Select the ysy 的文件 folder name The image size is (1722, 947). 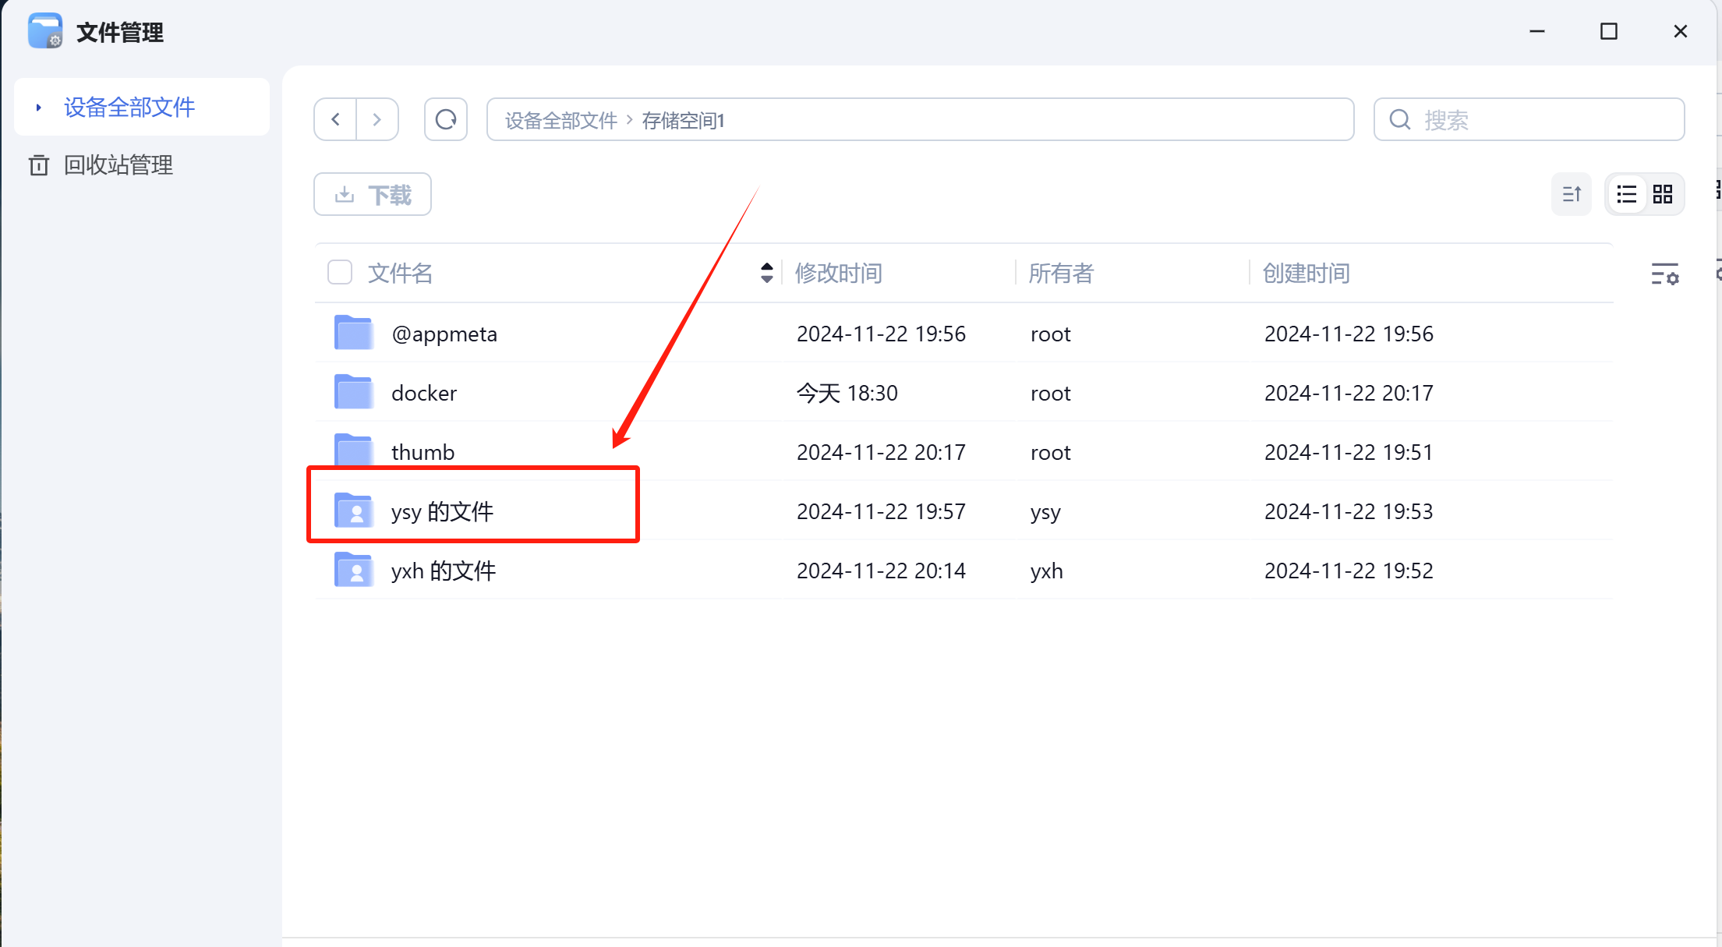pyautogui.click(x=442, y=511)
